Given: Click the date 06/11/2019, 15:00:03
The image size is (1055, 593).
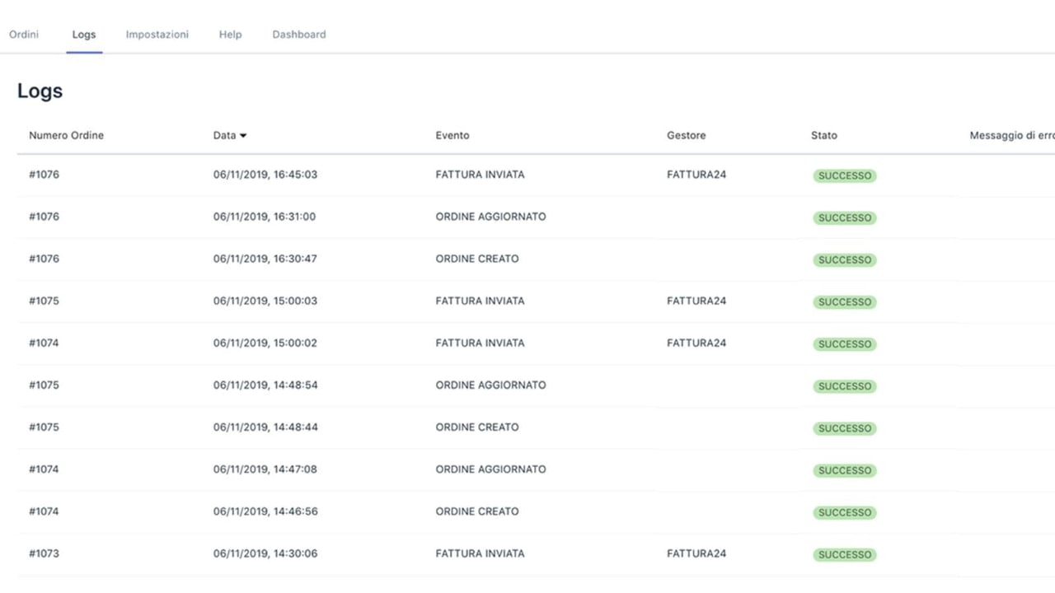Looking at the screenshot, I should coord(265,301).
